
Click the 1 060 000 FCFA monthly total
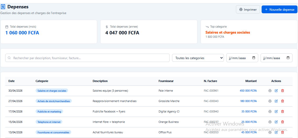point(22,33)
